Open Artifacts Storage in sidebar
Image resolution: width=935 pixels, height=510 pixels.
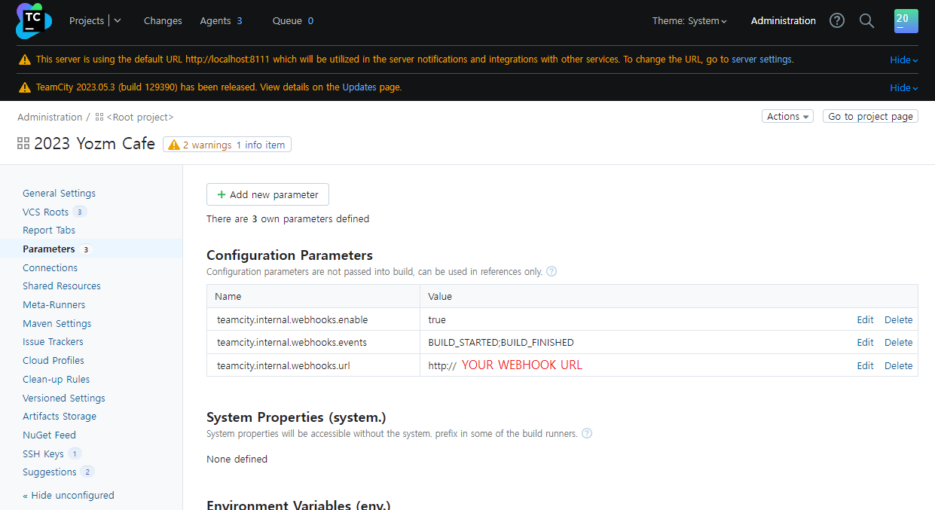[60, 417]
